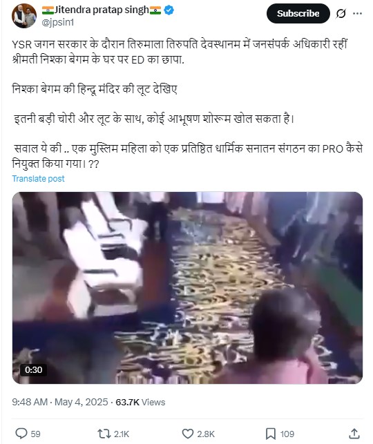The width and height of the screenshot is (373, 444).
Task: Click the Subscribe button
Action: 298,13
